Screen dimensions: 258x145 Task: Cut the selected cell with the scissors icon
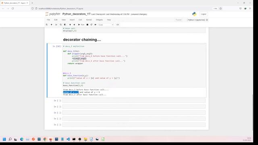click(56, 25)
